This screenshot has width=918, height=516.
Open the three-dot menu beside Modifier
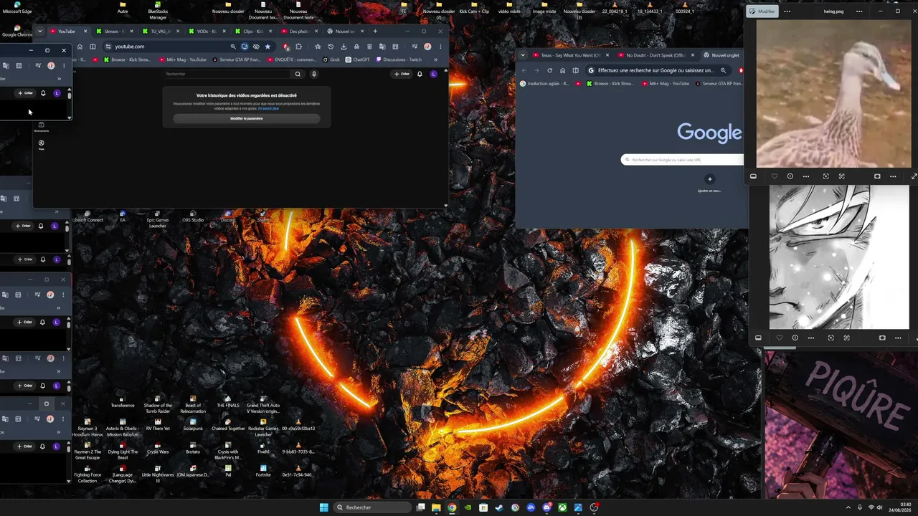tap(787, 11)
